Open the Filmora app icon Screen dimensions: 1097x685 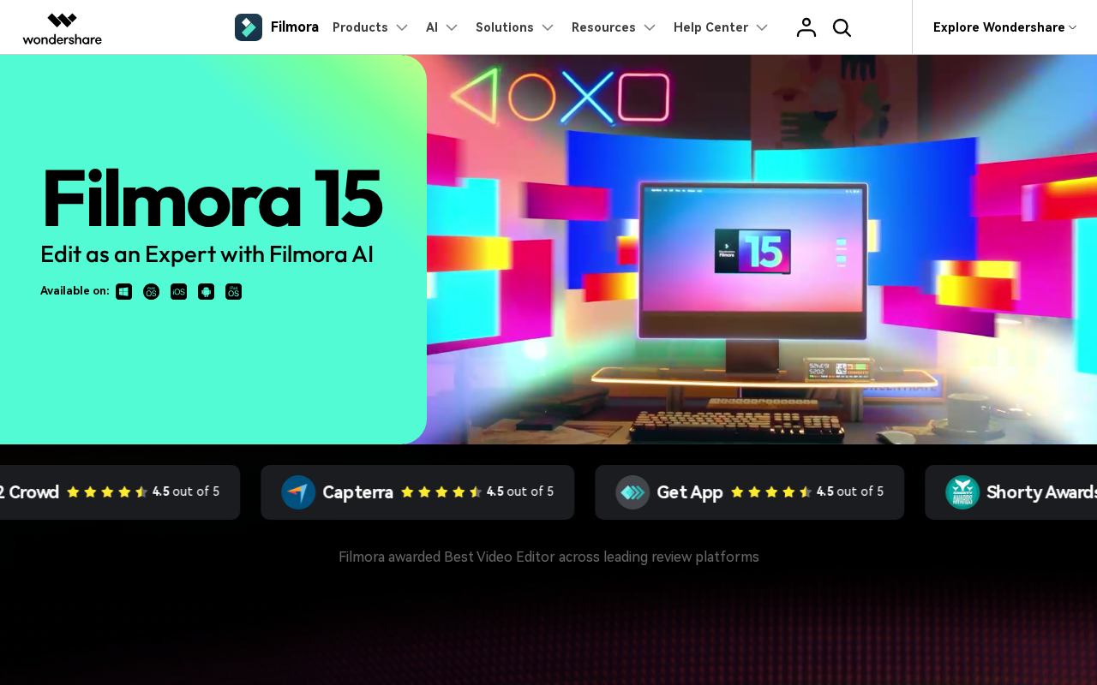click(x=249, y=27)
